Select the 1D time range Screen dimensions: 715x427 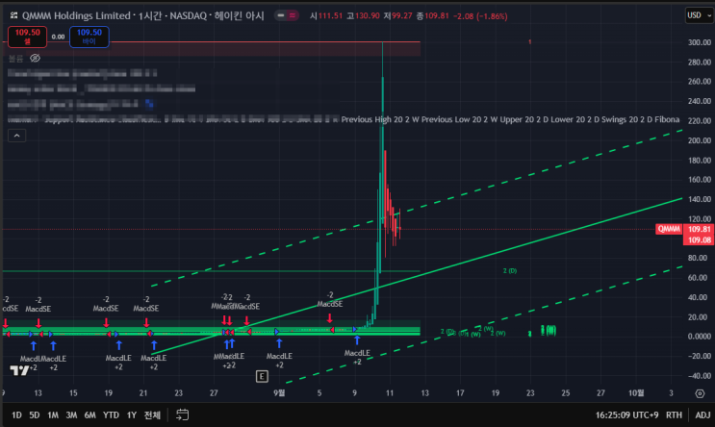click(x=16, y=415)
